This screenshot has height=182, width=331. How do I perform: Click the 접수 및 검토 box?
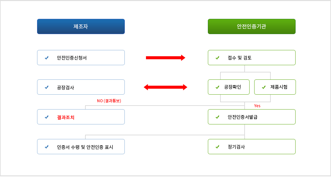tap(252, 58)
